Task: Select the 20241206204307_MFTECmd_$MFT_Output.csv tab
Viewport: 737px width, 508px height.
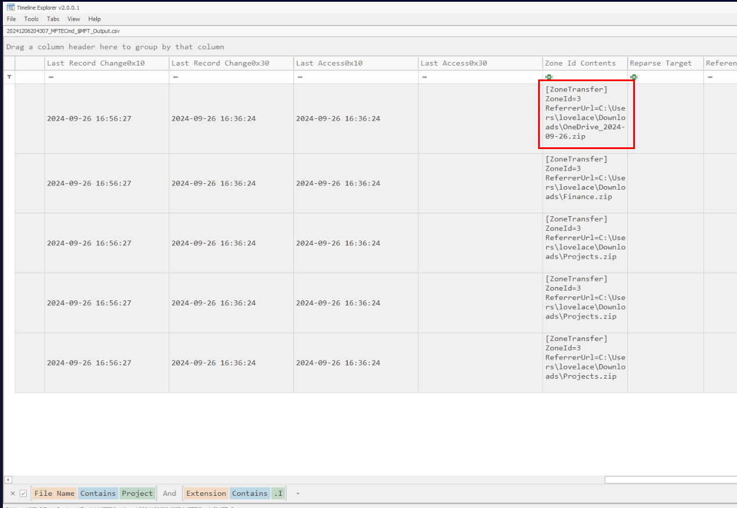Action: [x=63, y=31]
